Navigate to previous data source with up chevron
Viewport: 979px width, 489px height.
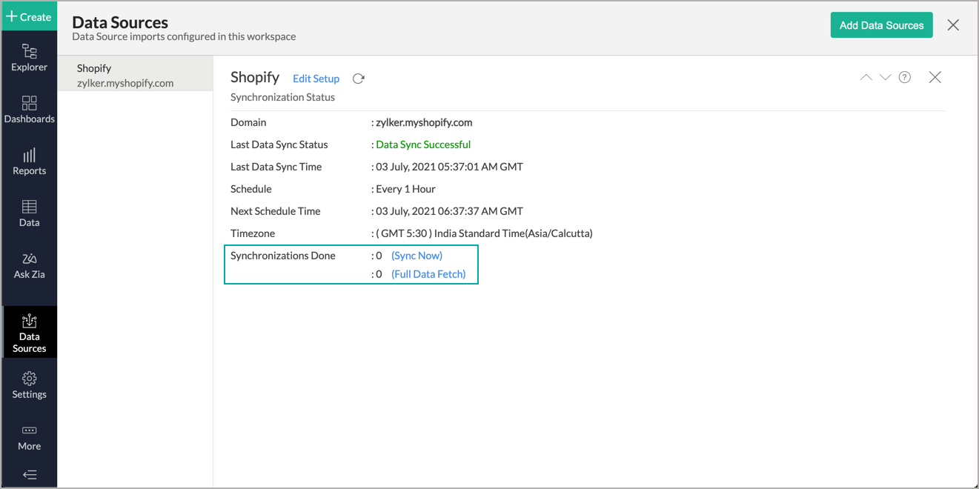point(866,77)
